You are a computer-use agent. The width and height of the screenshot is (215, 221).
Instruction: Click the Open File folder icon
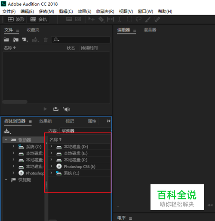[x=6, y=40]
